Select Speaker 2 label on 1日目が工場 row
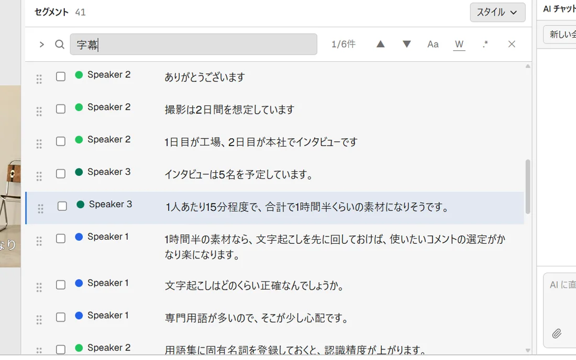 (x=109, y=140)
